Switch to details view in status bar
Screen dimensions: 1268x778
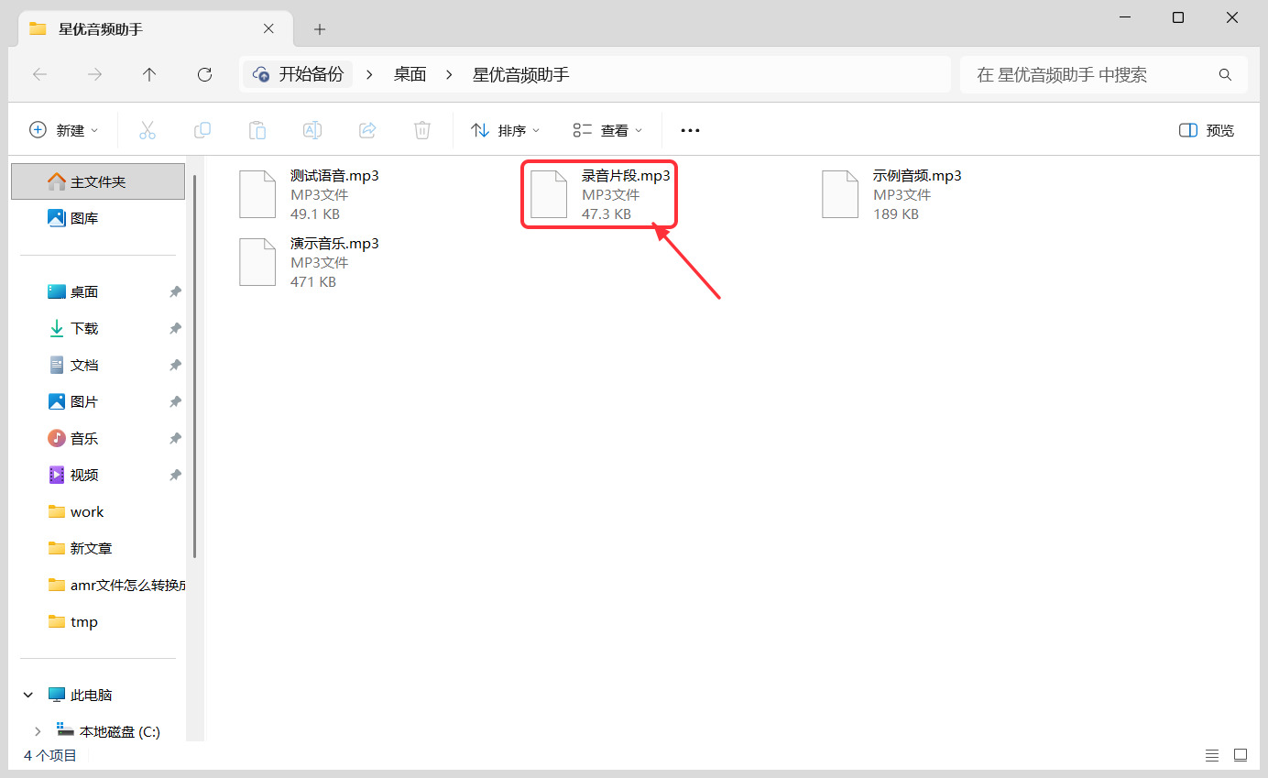[x=1212, y=756]
